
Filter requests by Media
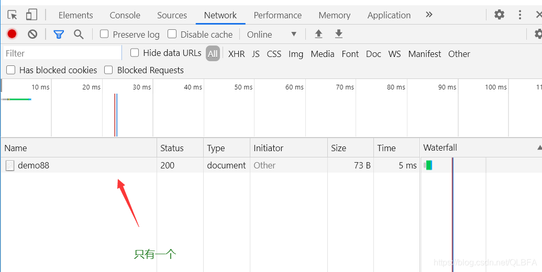pos(323,54)
